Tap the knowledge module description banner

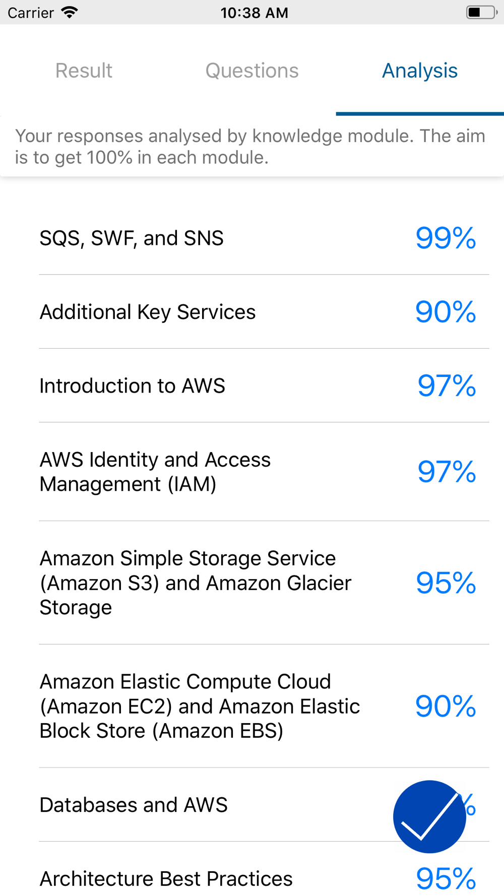[x=252, y=147]
